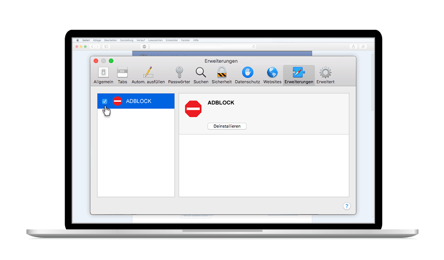Toggle Safari's sidebar button
444x260 pixels.
(x=106, y=46)
